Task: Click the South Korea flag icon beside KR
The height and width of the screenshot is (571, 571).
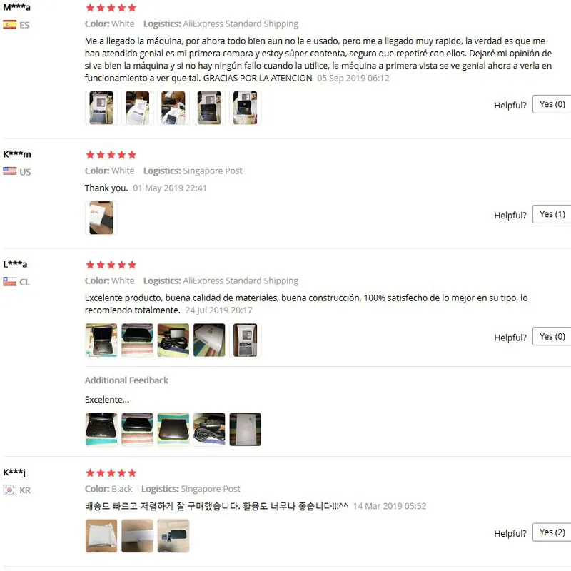Action: 10,490
